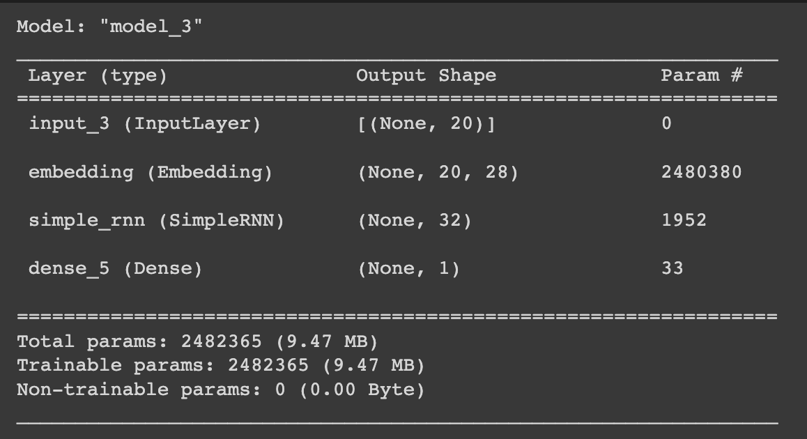
Task: Click the Total params: 2482365 line
Action: pyautogui.click(x=198, y=341)
